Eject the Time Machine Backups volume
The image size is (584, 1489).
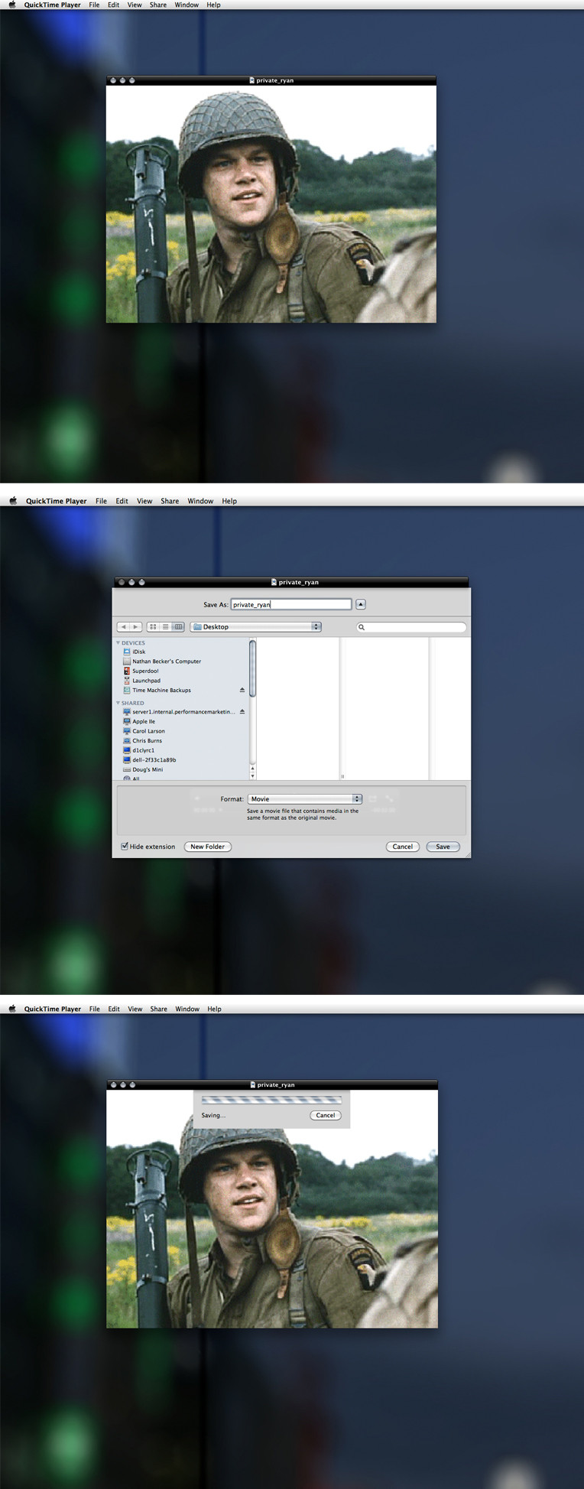pyautogui.click(x=242, y=690)
